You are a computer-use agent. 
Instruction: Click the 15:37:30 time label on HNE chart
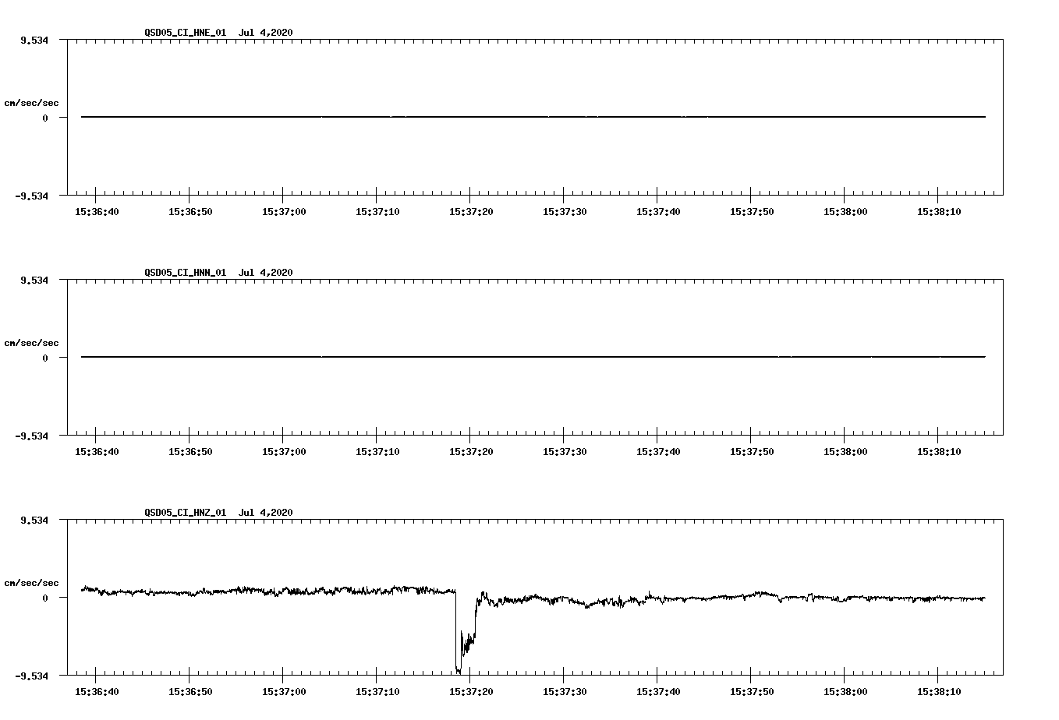point(565,212)
